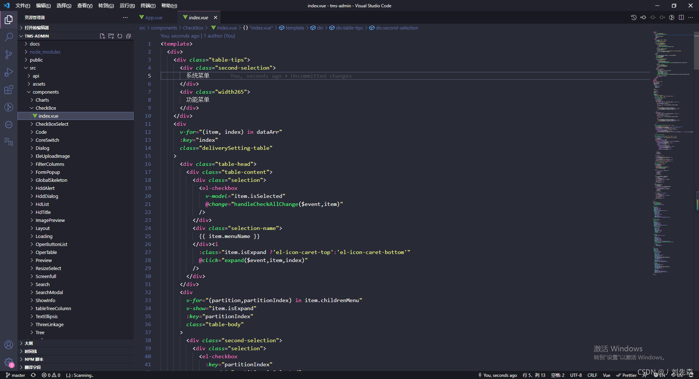Create a new folder in TMS-ADMIN
The height and width of the screenshot is (379, 699).
point(111,36)
